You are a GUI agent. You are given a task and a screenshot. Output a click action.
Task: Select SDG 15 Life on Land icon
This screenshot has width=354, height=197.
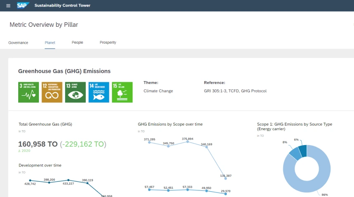pyautogui.click(x=122, y=92)
